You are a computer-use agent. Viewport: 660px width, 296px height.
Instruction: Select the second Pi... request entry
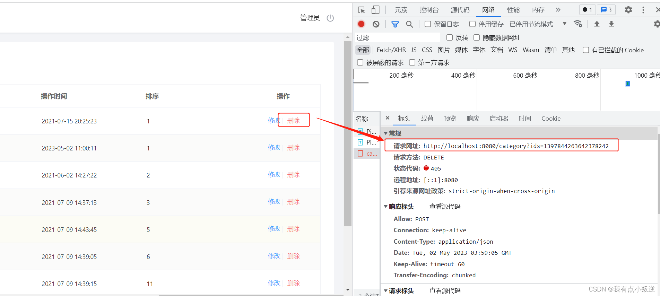coord(367,142)
